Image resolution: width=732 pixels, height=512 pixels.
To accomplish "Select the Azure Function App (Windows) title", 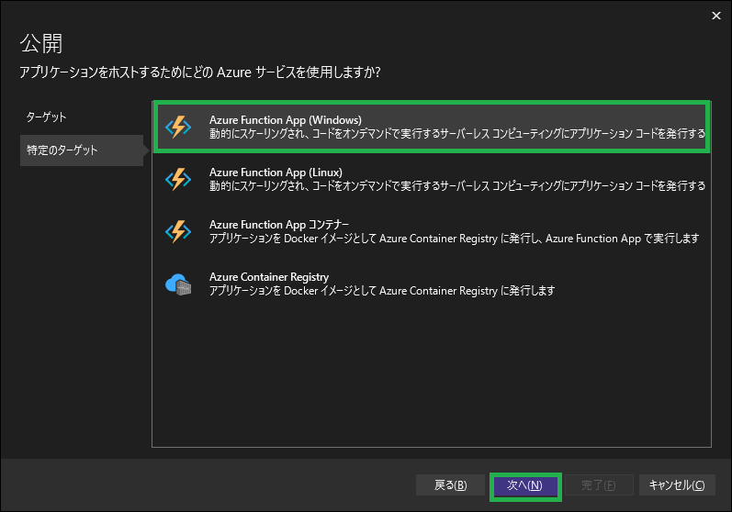I will pos(285,120).
